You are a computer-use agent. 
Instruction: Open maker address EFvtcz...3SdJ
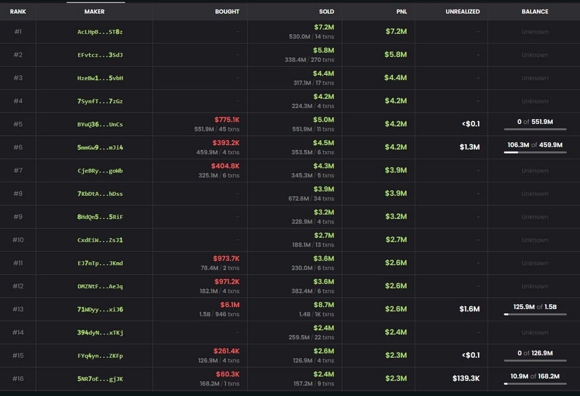(x=100, y=55)
